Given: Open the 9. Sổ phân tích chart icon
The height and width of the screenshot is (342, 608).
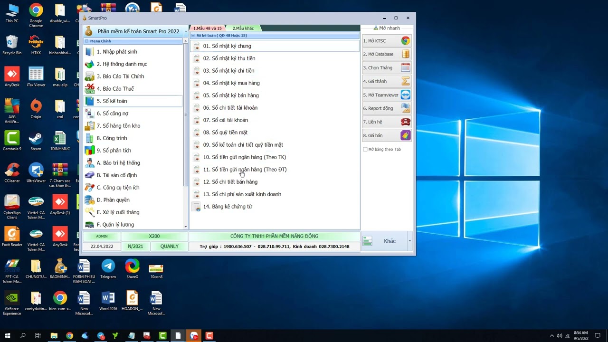Looking at the screenshot, I should tap(89, 151).
